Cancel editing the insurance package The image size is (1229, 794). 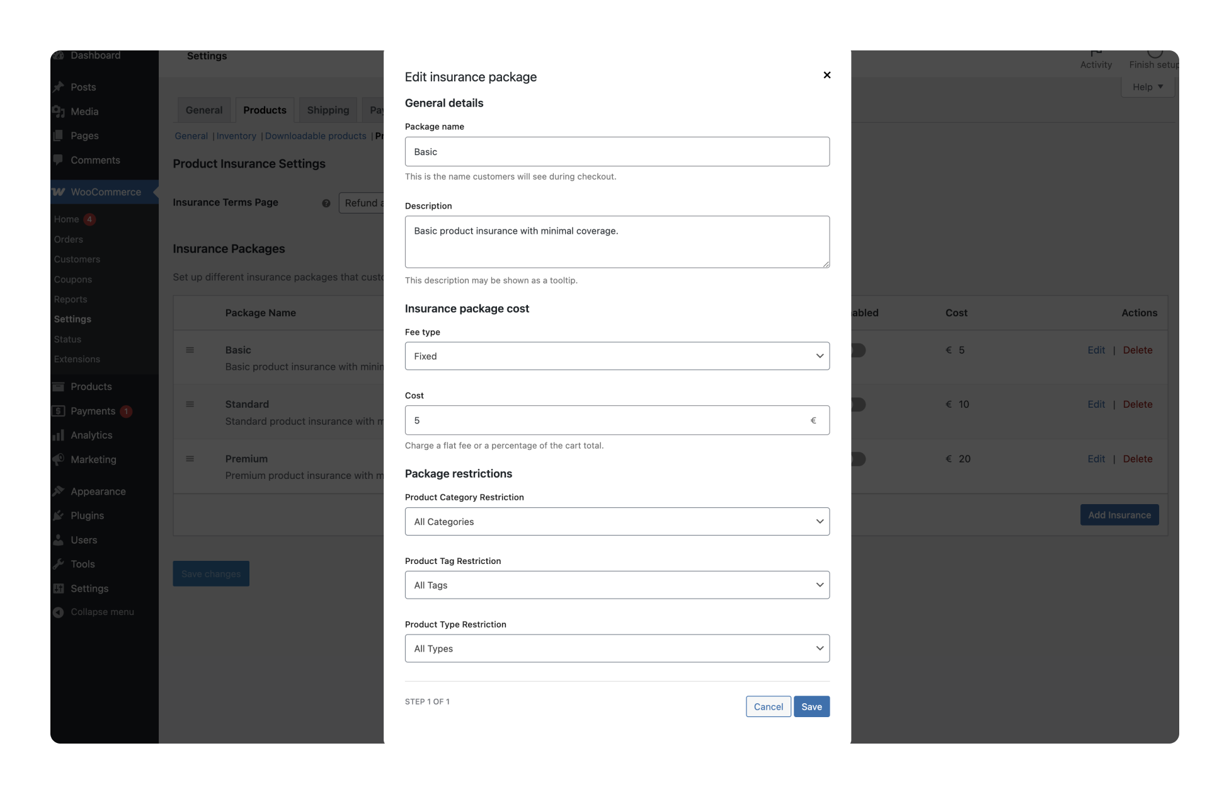pyautogui.click(x=768, y=706)
